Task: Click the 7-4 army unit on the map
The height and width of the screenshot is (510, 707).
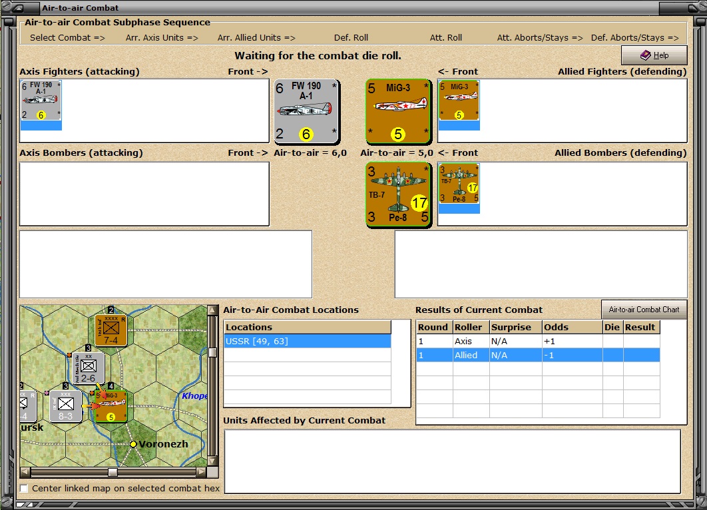Action: tap(111, 330)
